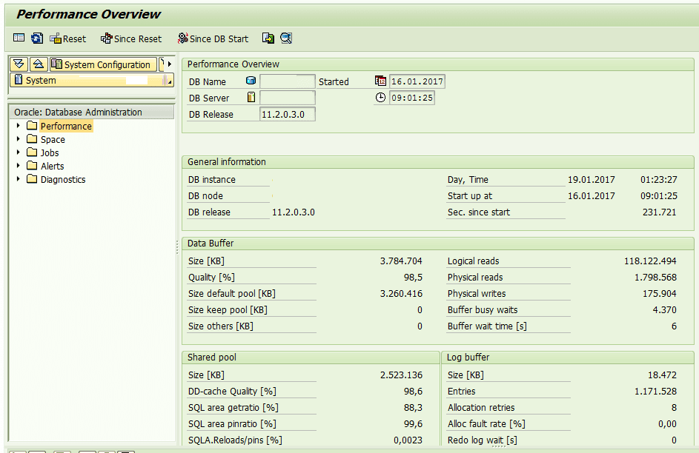Expand the Performance folder node
The width and height of the screenshot is (699, 453).
16,126
